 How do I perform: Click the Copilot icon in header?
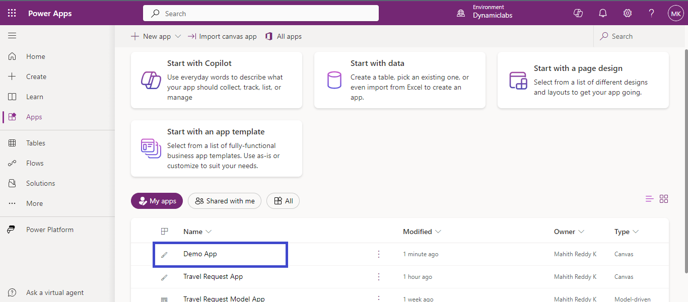tap(578, 14)
